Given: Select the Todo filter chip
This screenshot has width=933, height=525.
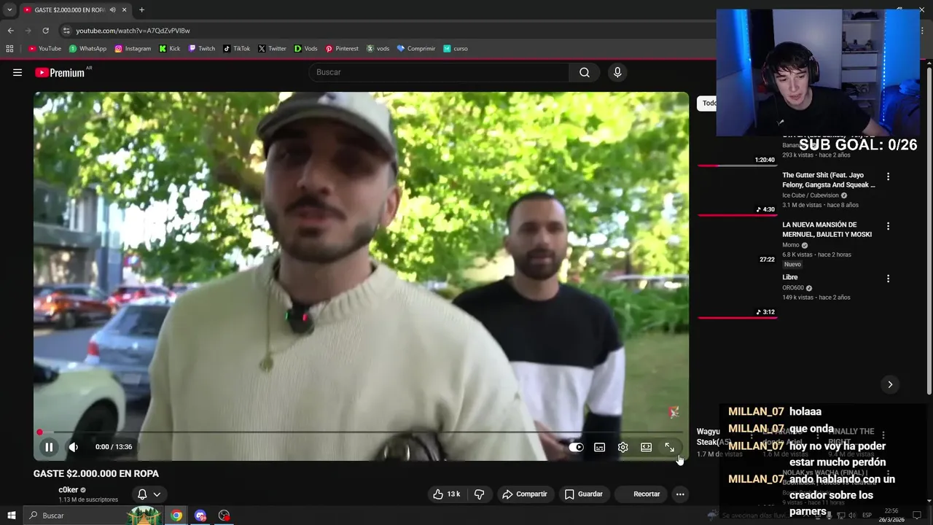Looking at the screenshot, I should click(x=708, y=103).
